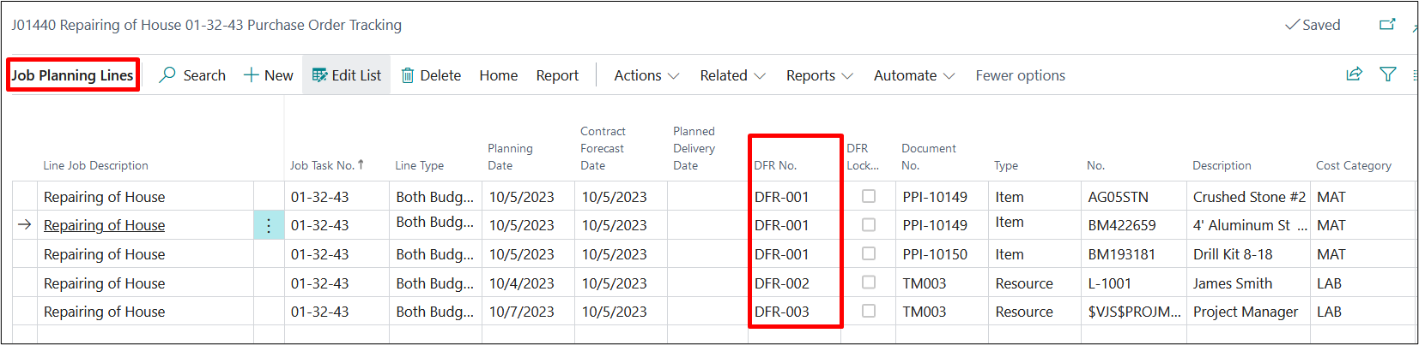Image resolution: width=1419 pixels, height=345 pixels.
Task: Expand the Related dropdown menu
Action: pyautogui.click(x=732, y=75)
